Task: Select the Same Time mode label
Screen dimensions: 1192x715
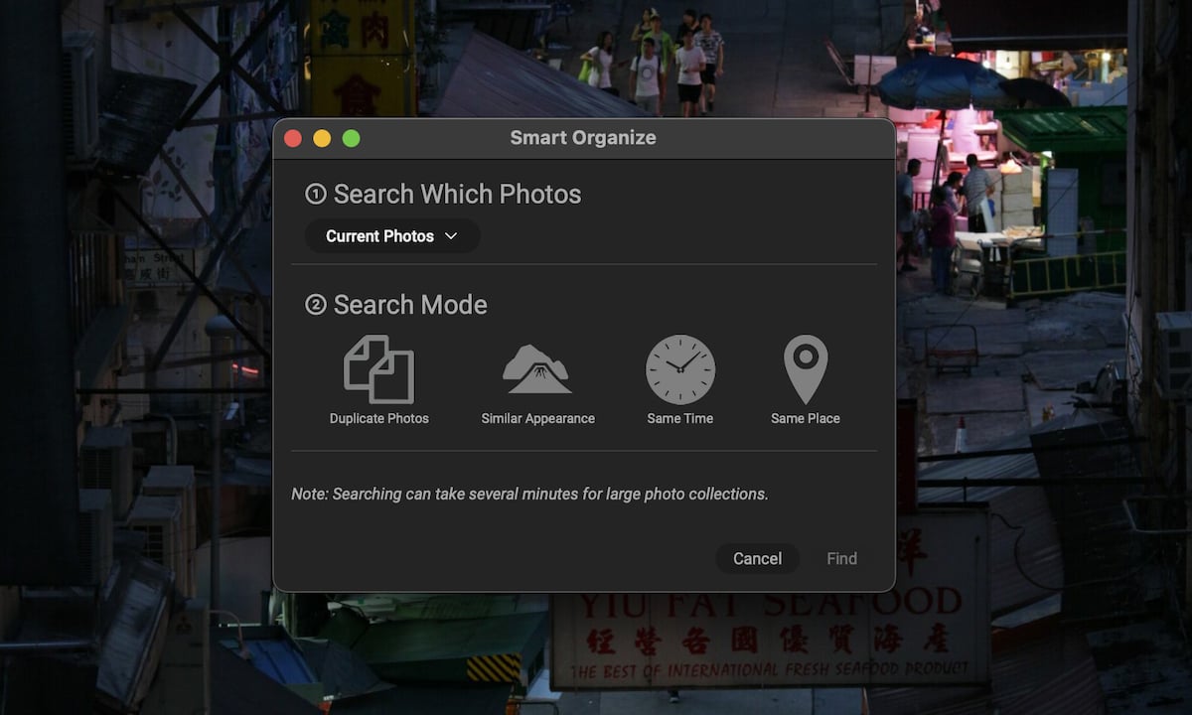Action: [x=679, y=418]
